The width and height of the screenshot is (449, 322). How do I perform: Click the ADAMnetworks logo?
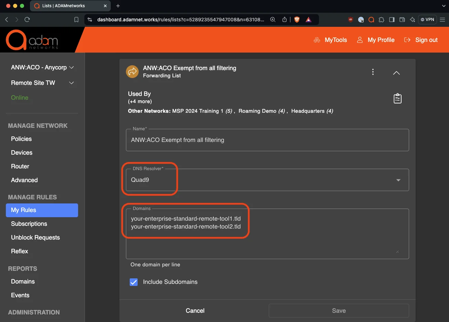point(32,40)
